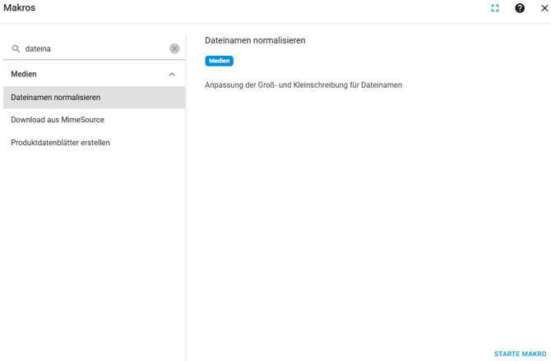Click the blue Medien tag badge
The height and width of the screenshot is (361, 551).
pyautogui.click(x=219, y=61)
